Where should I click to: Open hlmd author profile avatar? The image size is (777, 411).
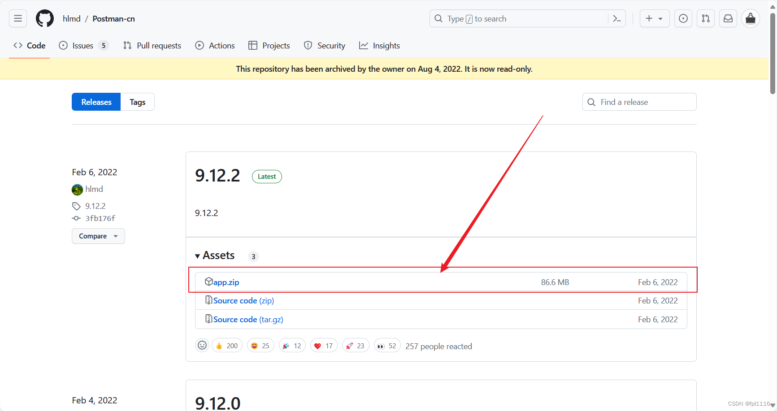point(77,190)
